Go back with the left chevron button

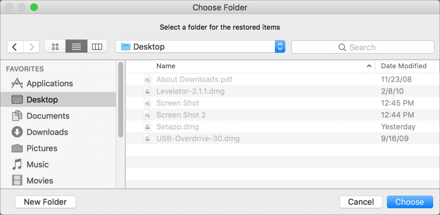click(x=15, y=47)
